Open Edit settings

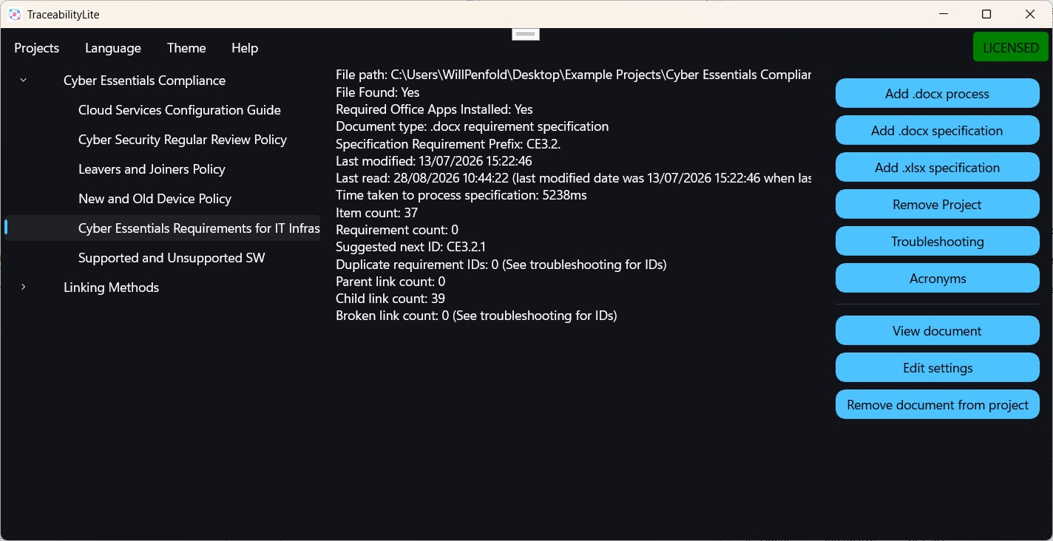tap(937, 368)
